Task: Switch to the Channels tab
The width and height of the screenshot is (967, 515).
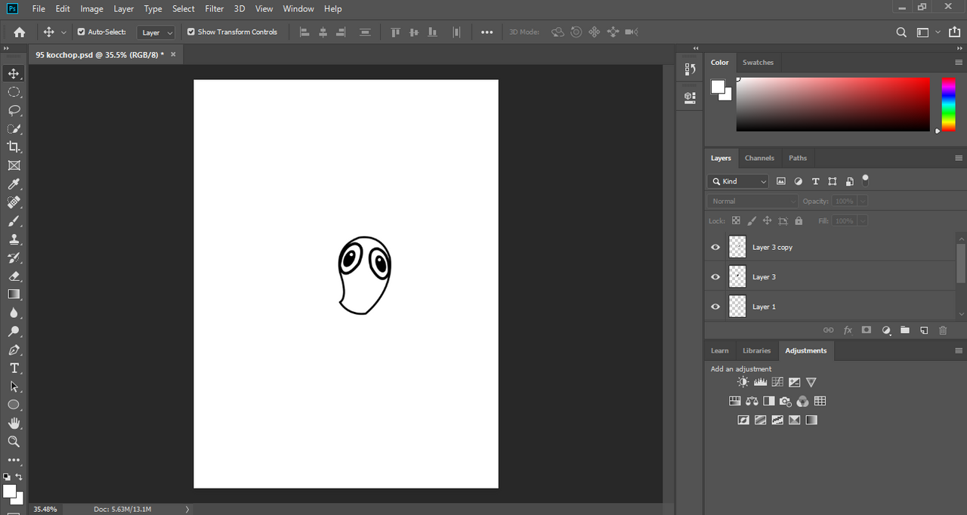Action: coord(758,158)
